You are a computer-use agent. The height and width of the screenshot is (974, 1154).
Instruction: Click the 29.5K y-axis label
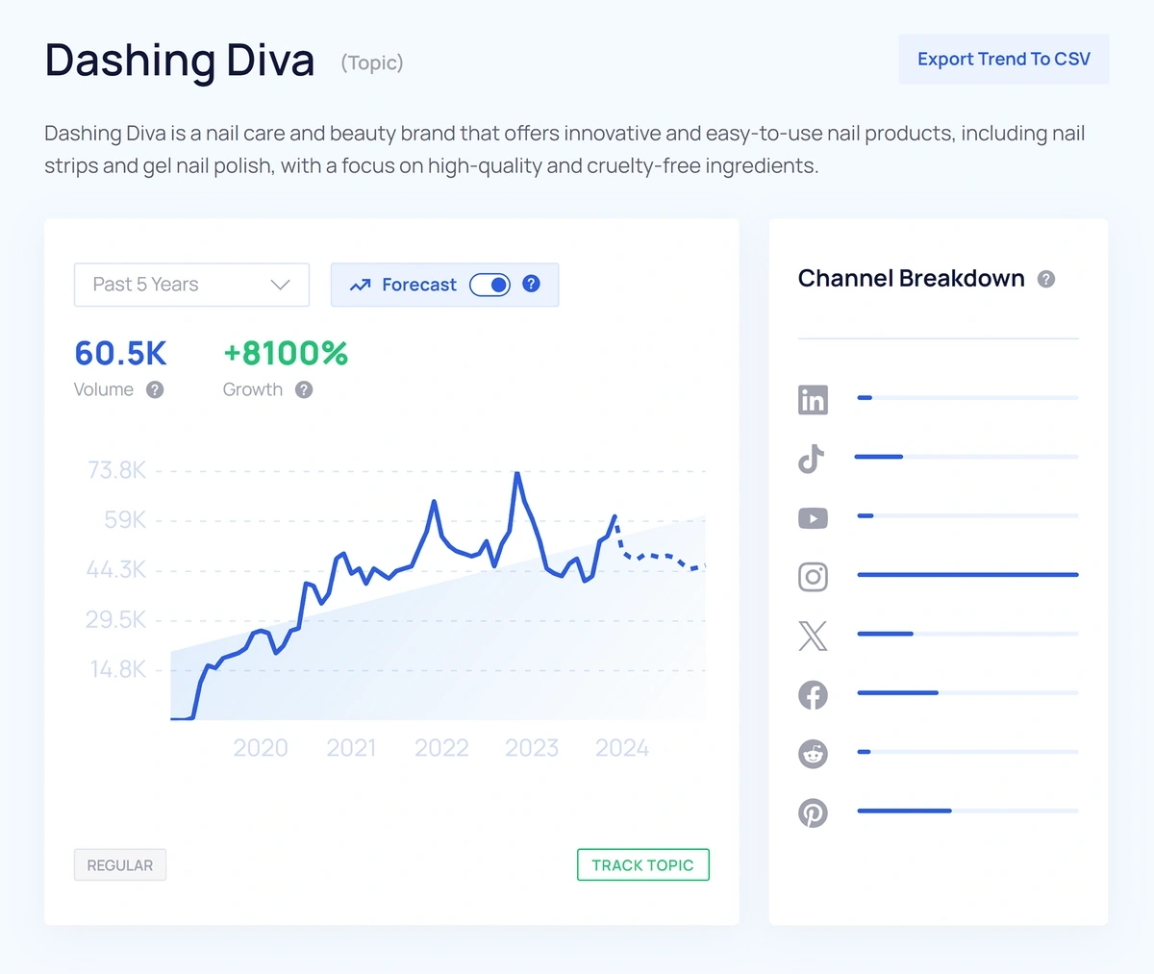pos(116,620)
